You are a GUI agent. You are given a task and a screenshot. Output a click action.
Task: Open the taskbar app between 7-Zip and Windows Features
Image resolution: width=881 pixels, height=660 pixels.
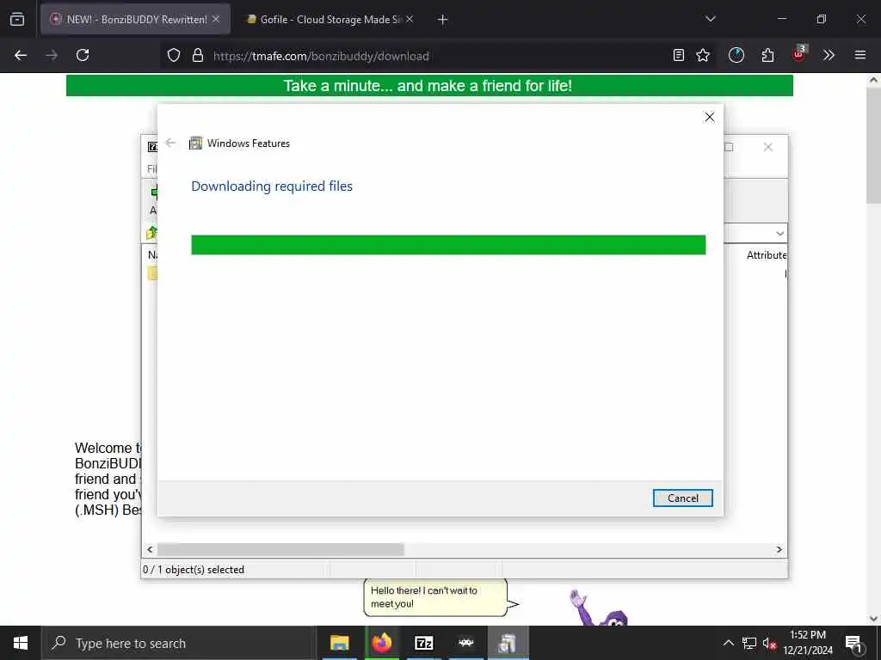click(465, 643)
